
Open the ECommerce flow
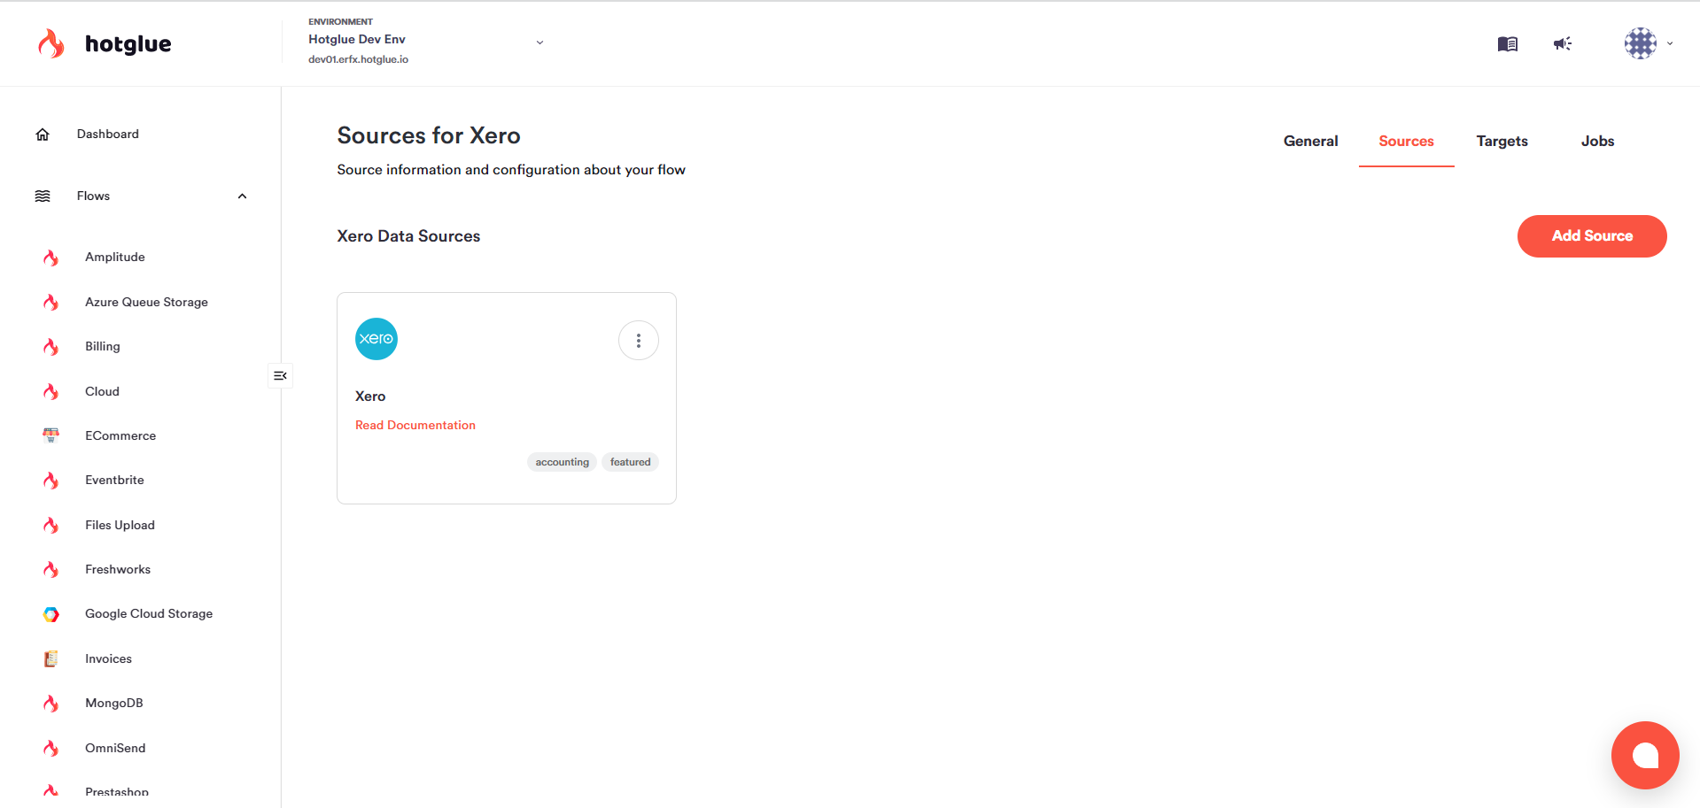120,436
